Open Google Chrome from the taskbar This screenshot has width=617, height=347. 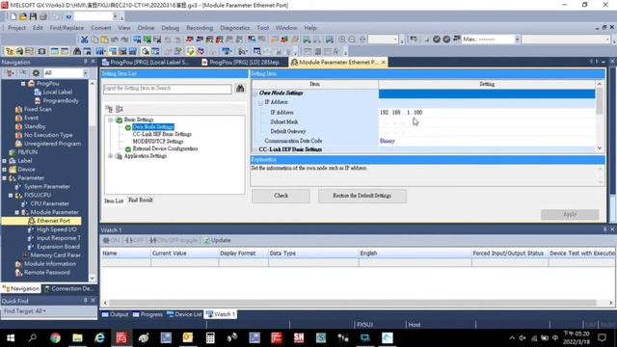56,337
